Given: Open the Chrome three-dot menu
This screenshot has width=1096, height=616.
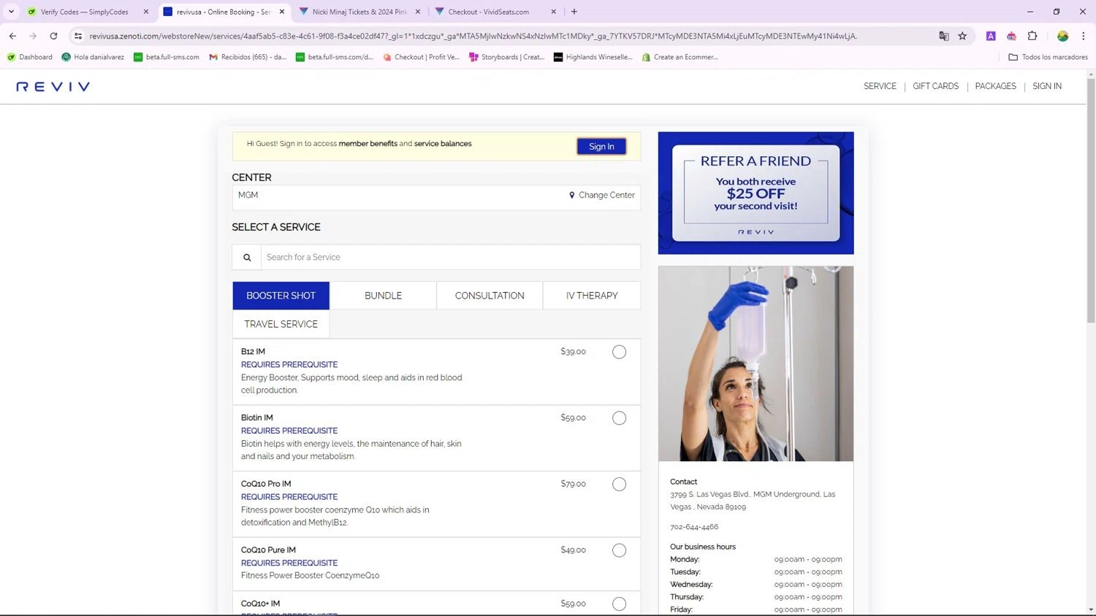Looking at the screenshot, I should [1083, 36].
